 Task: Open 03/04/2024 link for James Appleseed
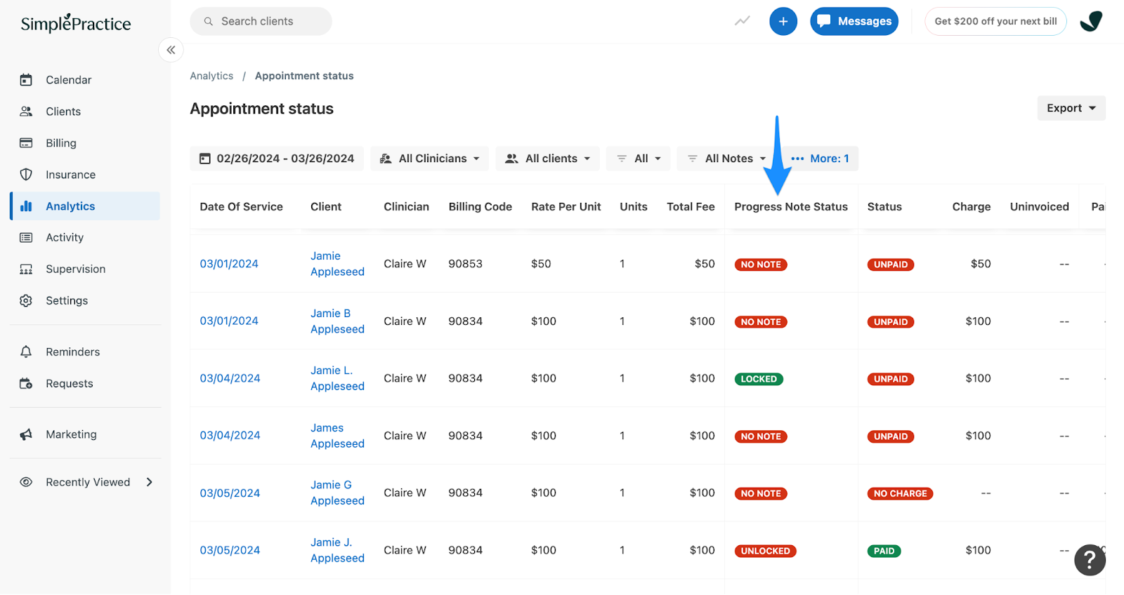coord(230,436)
